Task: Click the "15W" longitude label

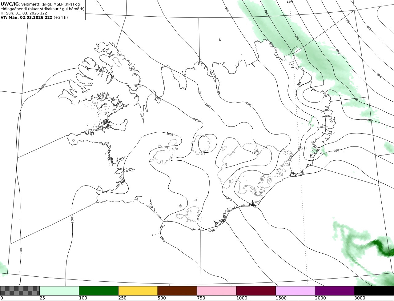Action: tap(290, 2)
